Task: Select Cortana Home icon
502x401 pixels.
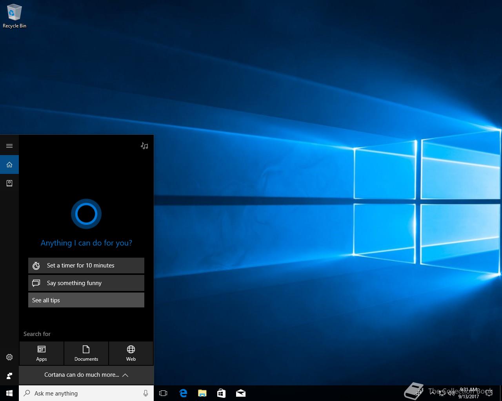Action: 9,164
